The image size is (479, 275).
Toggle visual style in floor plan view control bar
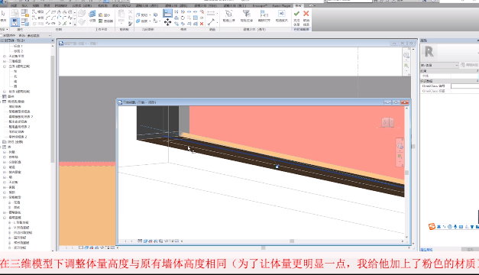click(x=86, y=247)
